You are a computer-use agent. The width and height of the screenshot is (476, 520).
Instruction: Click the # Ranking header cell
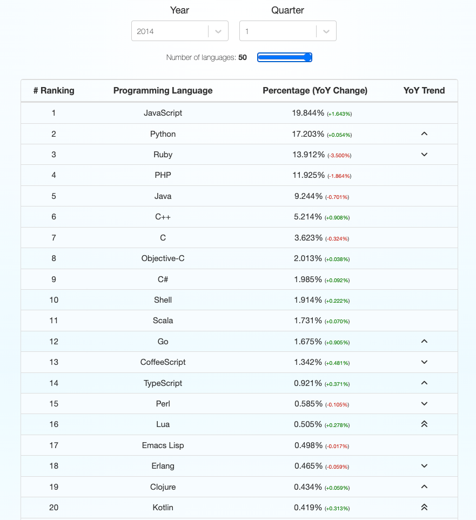tap(53, 90)
